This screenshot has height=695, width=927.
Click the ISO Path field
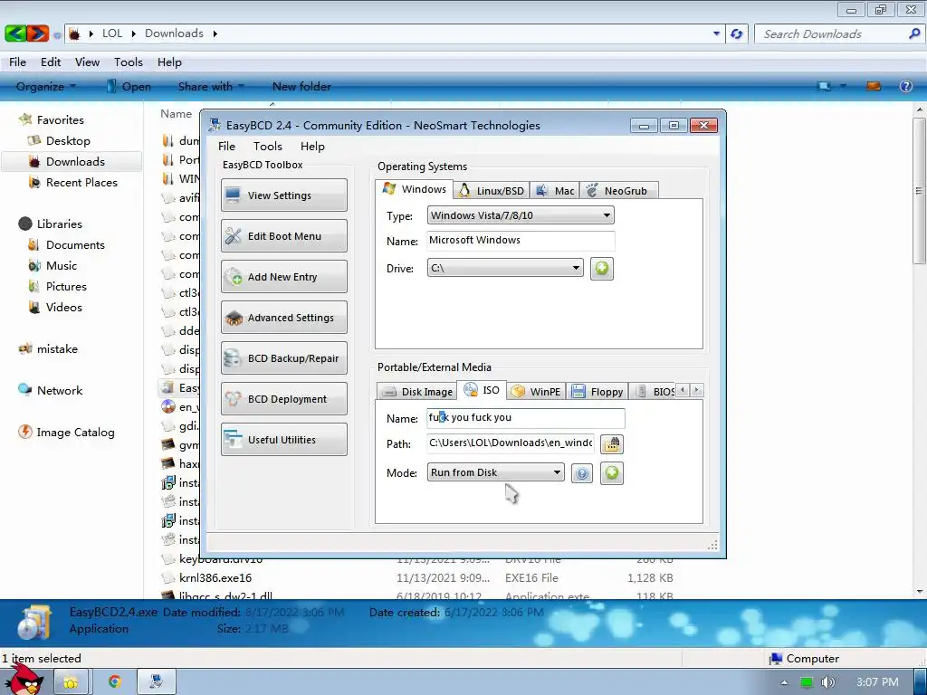pyautogui.click(x=511, y=443)
